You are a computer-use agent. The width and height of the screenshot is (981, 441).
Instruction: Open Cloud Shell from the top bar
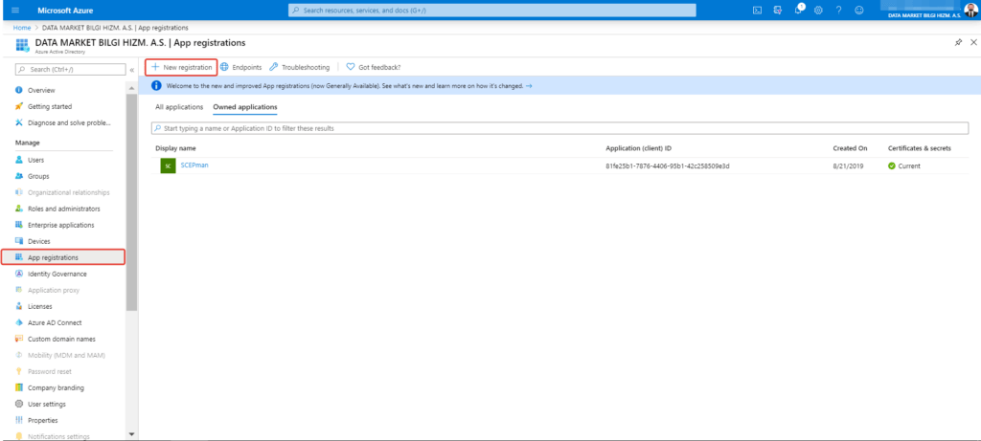757,10
